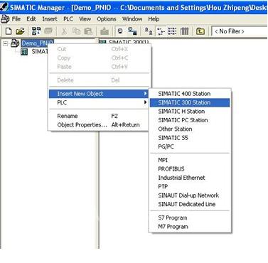Open the PLC menu in menu bar
This screenshot has height=263, width=268.
pos(68,19)
